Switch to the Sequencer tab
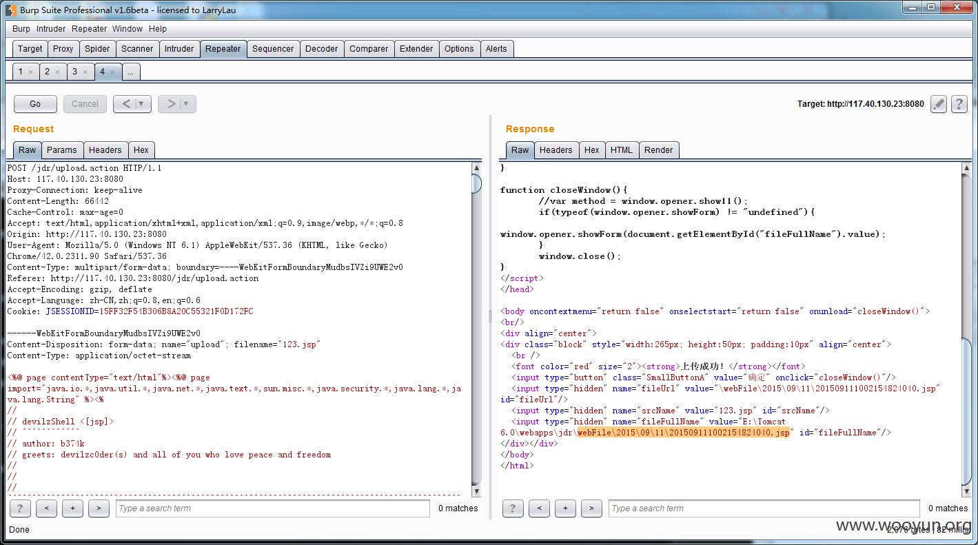Image resolution: width=978 pixels, height=545 pixels. click(273, 49)
